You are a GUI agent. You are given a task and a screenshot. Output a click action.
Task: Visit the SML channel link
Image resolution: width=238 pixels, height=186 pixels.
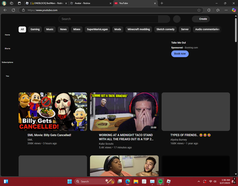tap(30, 140)
